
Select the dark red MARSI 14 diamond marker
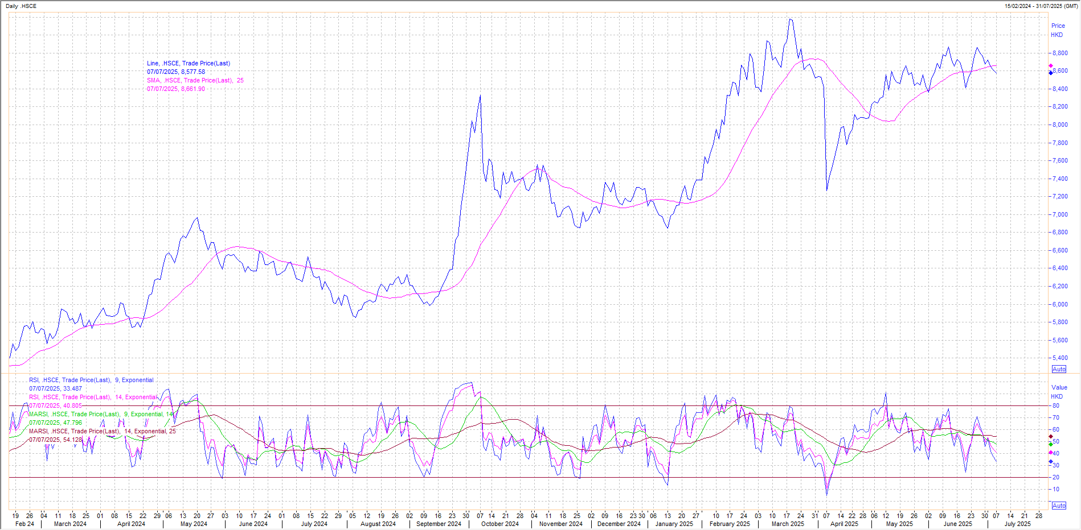point(1051,437)
